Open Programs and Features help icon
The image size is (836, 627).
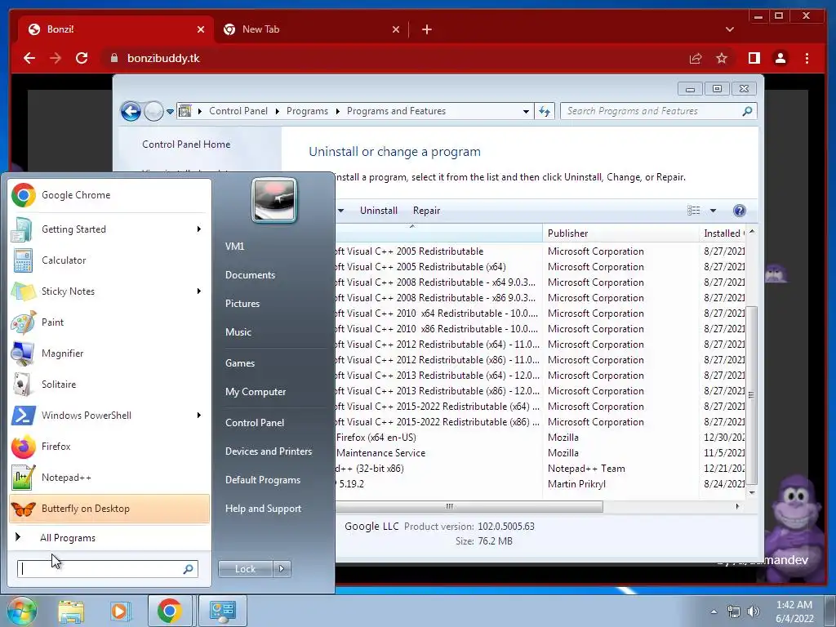pos(740,211)
